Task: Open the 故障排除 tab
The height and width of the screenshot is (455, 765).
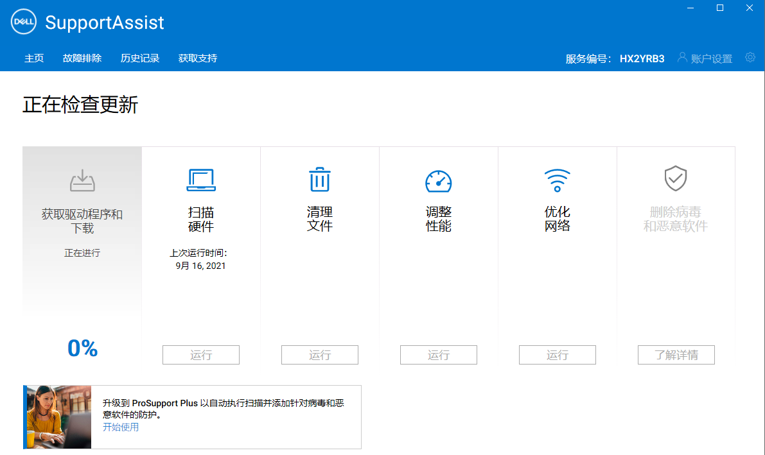Action: coord(82,58)
